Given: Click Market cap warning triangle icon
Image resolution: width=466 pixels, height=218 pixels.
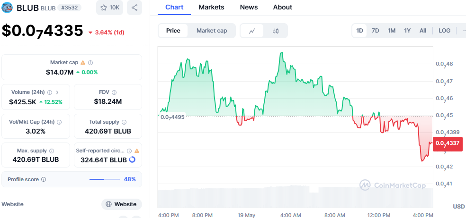Looking at the screenshot, I should pyautogui.click(x=83, y=62).
